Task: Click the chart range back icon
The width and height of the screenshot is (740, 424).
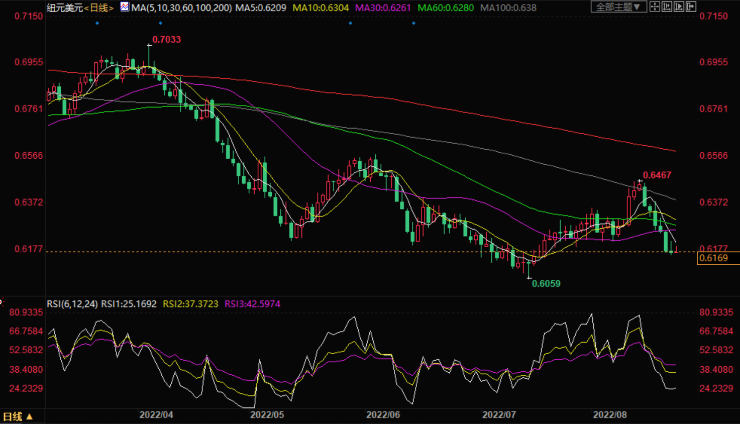Action: pyautogui.click(x=667, y=7)
